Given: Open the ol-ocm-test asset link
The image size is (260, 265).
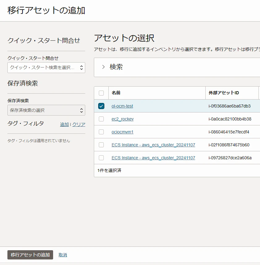Looking at the screenshot, I should 122,106.
